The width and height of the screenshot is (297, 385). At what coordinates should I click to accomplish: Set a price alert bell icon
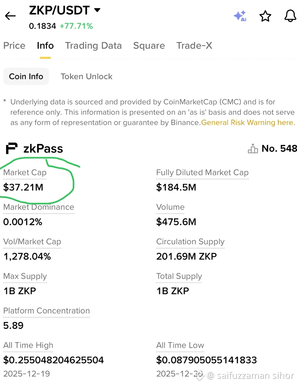pos(291,16)
